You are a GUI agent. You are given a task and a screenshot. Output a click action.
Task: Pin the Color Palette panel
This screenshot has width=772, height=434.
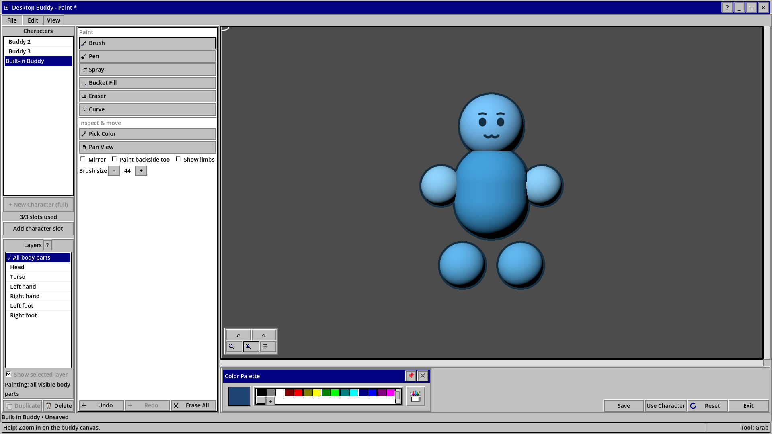(x=411, y=376)
